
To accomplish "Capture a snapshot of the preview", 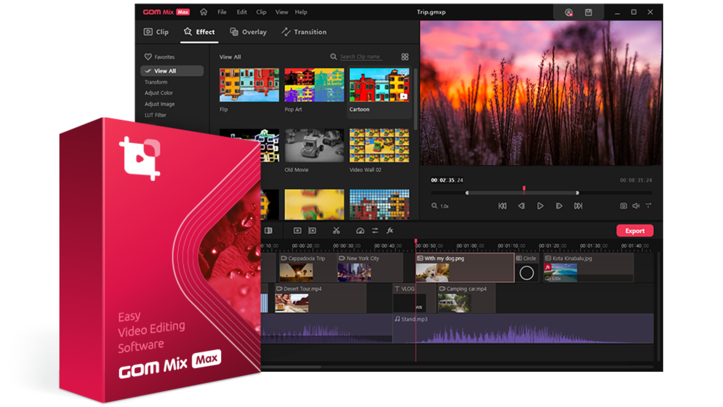I will pos(624,206).
